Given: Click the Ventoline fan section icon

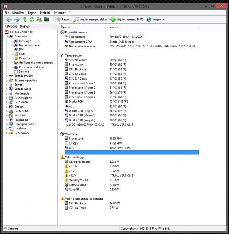Looking at the screenshot, I should (x=62, y=134).
